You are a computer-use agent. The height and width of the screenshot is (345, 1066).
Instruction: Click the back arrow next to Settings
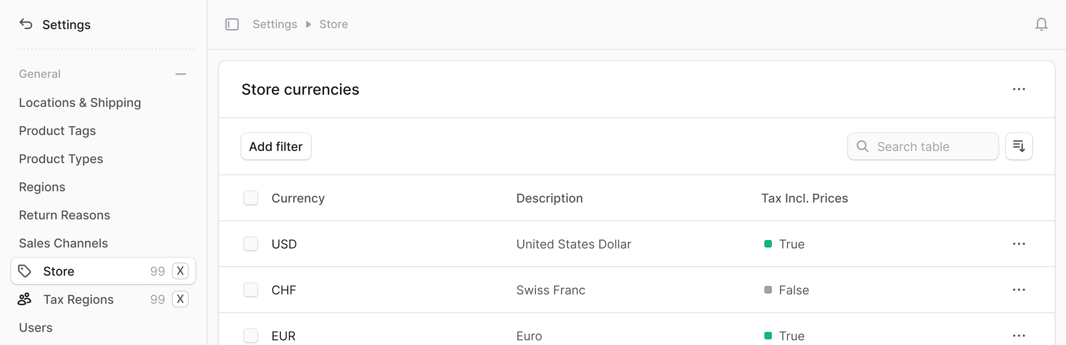pos(26,24)
